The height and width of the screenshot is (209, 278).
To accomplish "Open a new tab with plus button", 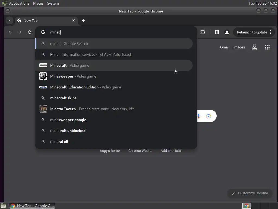I will 83,20.
